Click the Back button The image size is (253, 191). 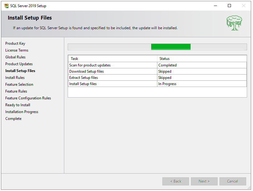pyautogui.click(x=176, y=181)
